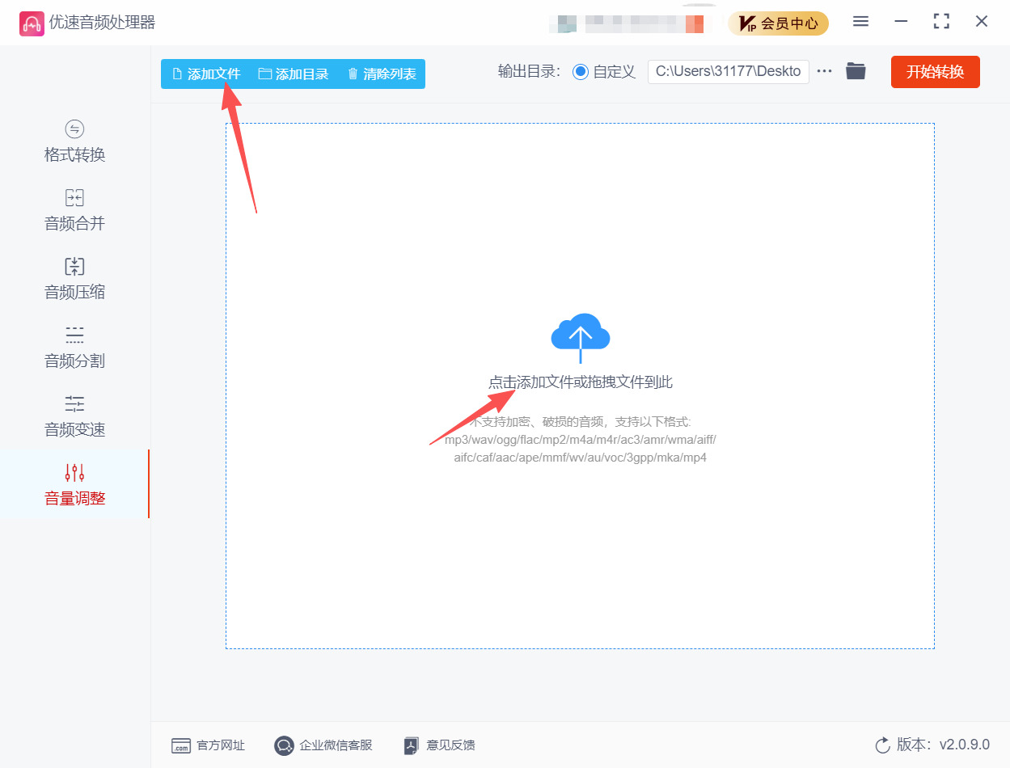Switch to 音频合并 audio merge tab
This screenshot has height=768, width=1010.
point(74,210)
